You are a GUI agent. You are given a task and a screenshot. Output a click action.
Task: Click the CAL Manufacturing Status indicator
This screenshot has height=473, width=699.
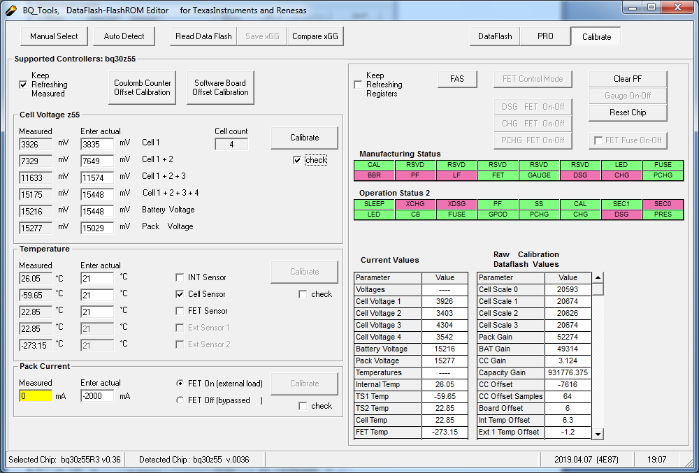coord(374,165)
